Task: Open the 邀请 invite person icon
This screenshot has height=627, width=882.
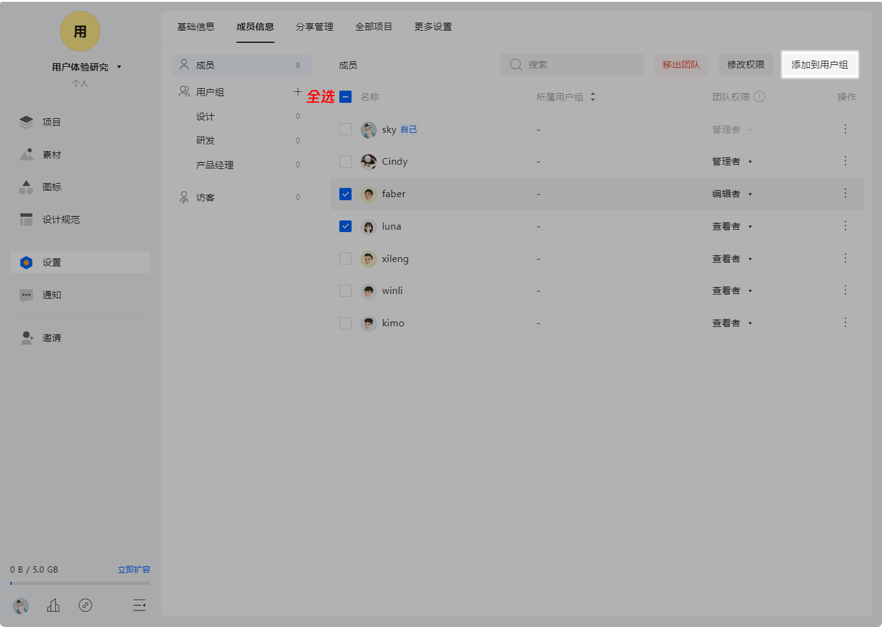Action: tap(27, 337)
